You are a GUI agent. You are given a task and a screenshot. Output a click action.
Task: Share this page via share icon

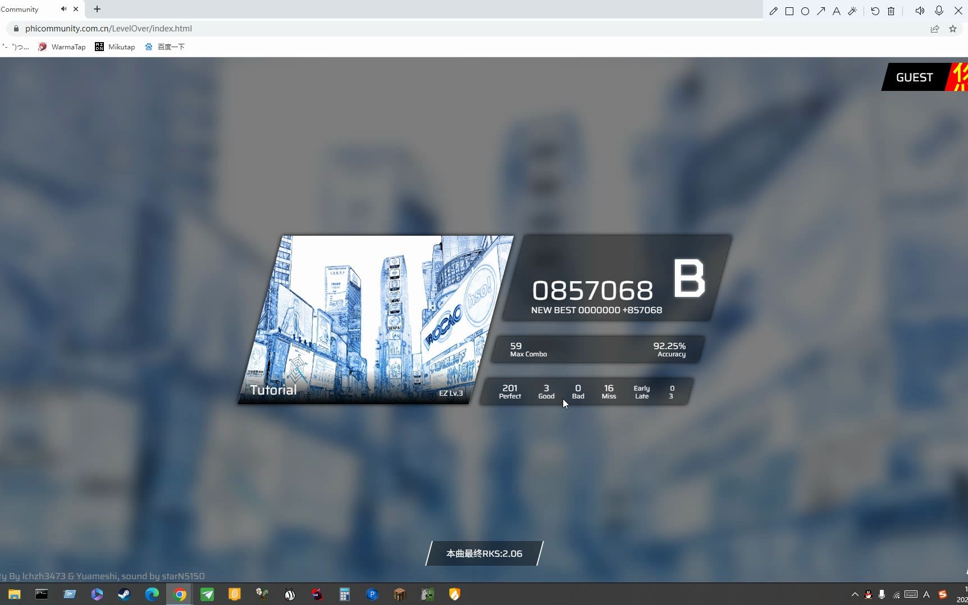point(935,29)
